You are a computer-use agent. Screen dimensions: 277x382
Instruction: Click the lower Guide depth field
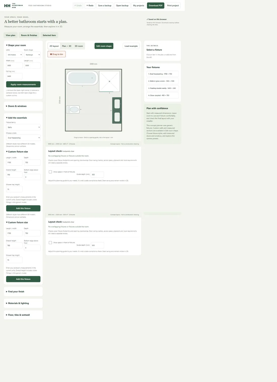tap(97, 245)
